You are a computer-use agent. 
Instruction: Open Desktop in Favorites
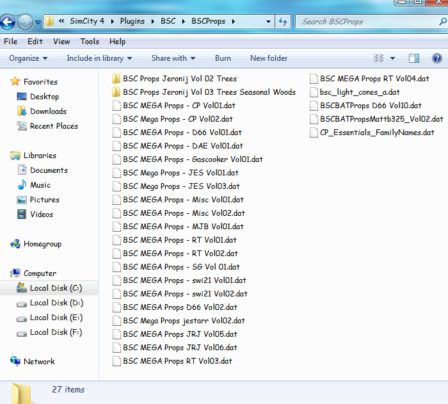tap(45, 97)
